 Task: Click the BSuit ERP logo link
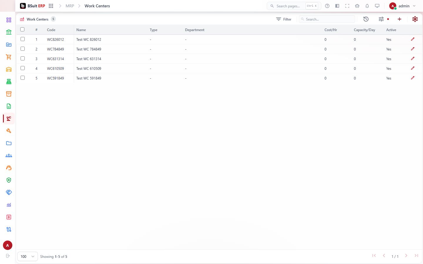click(x=33, y=6)
